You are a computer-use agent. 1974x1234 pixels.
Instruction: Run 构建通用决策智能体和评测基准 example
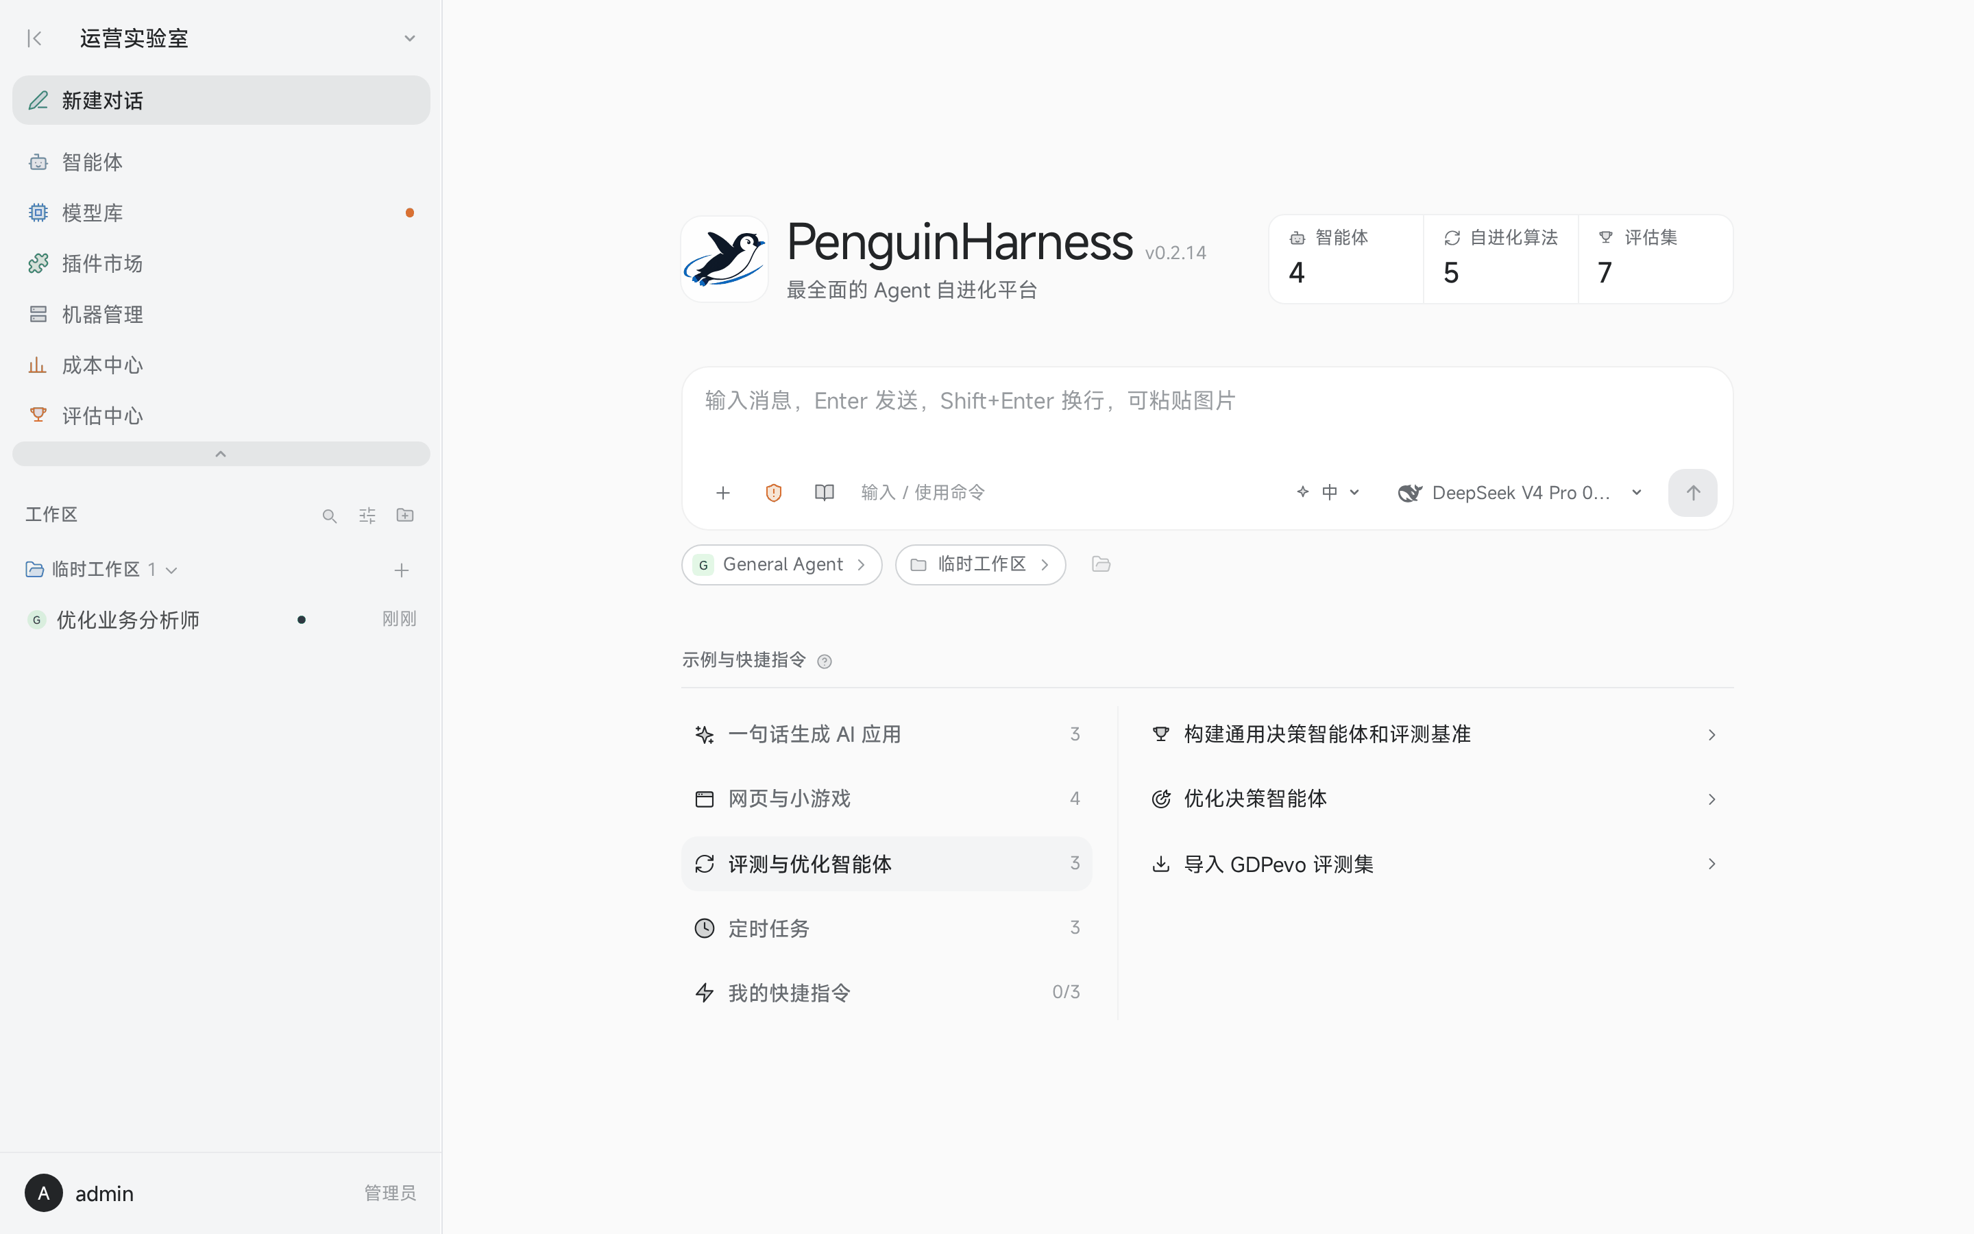(x=1435, y=734)
